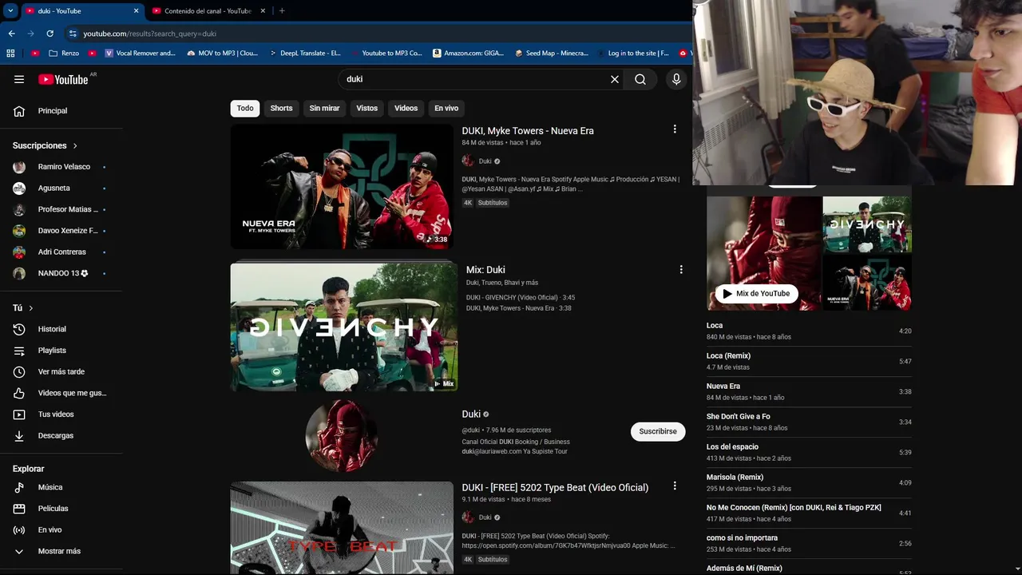Play Los del espacio track
This screenshot has width=1022, height=575.
pos(809,452)
